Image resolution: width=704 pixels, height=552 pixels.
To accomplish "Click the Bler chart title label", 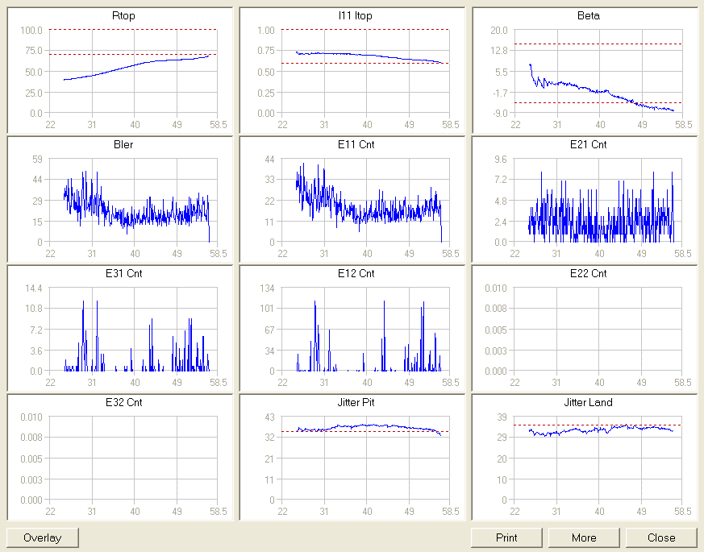I will pyautogui.click(x=123, y=144).
